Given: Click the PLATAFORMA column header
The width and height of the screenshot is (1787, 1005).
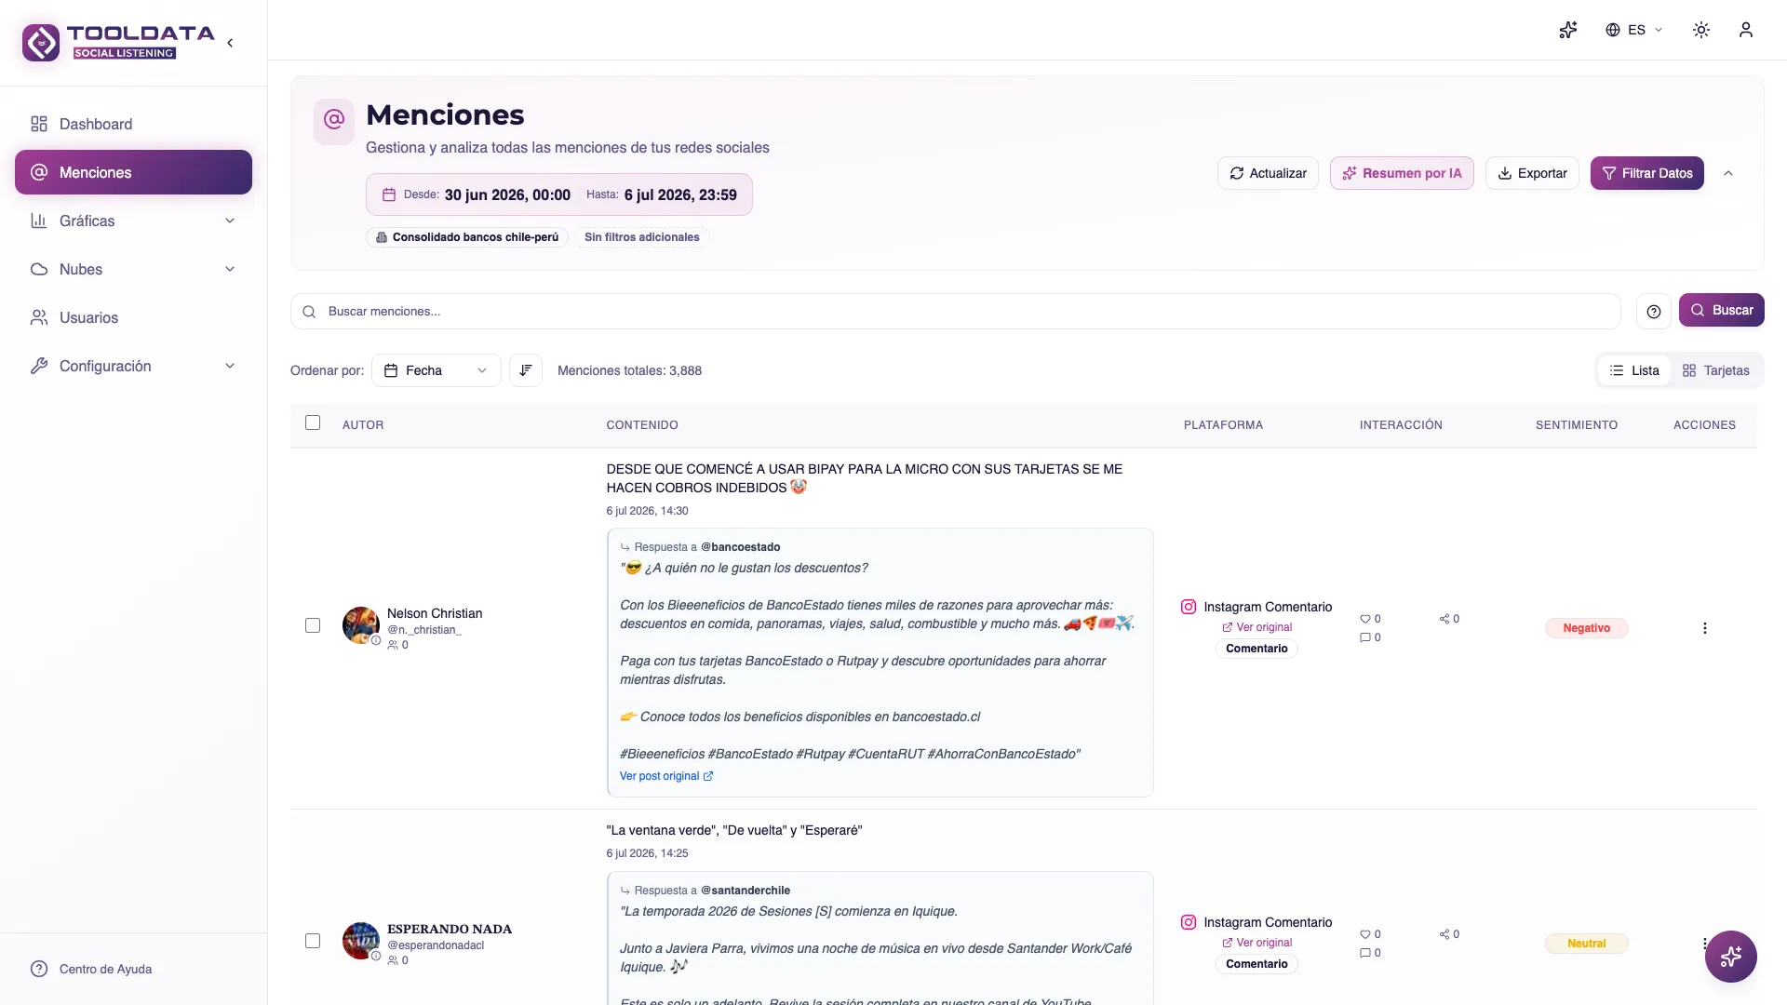Looking at the screenshot, I should tap(1223, 425).
